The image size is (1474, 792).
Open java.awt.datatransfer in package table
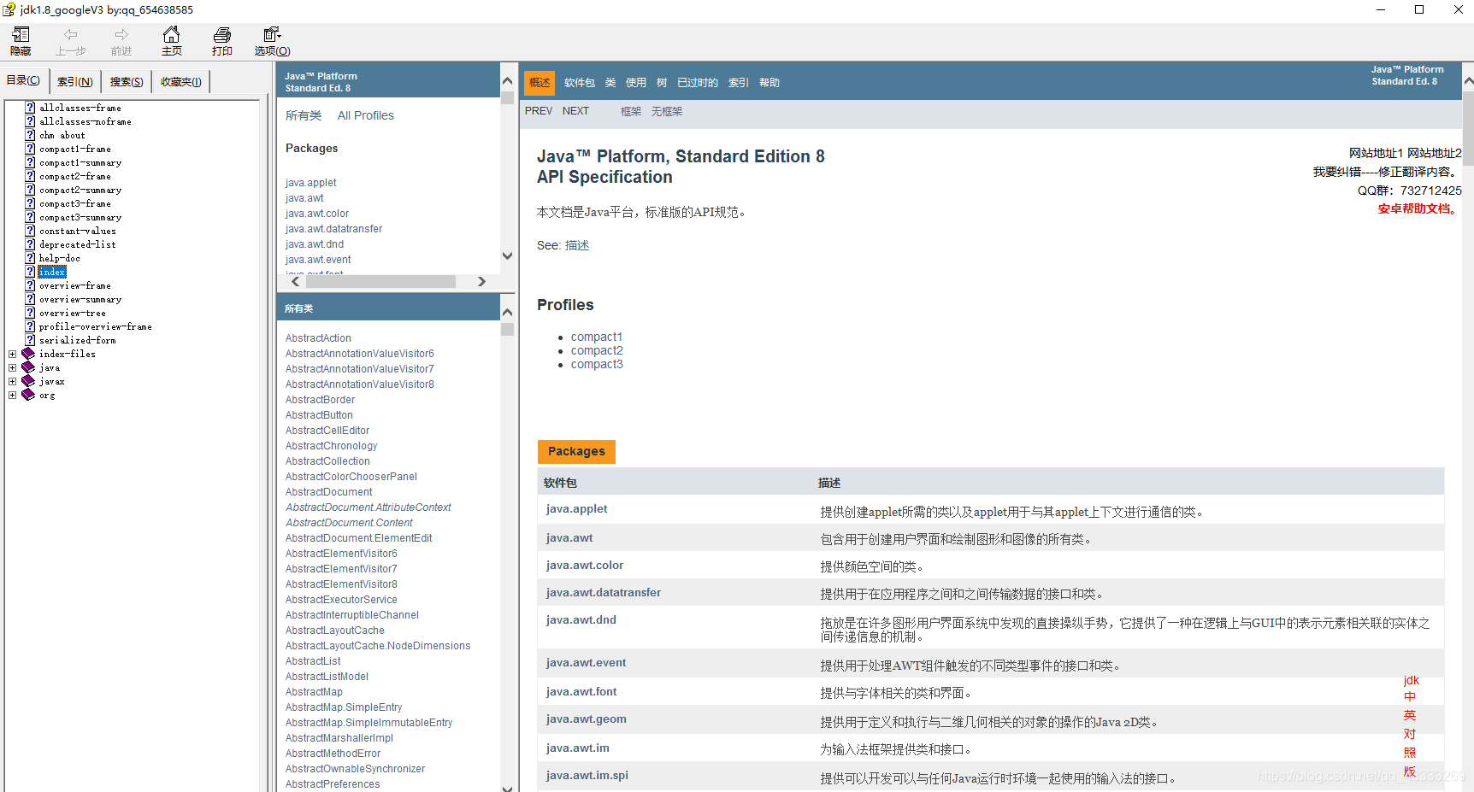pyautogui.click(x=604, y=592)
